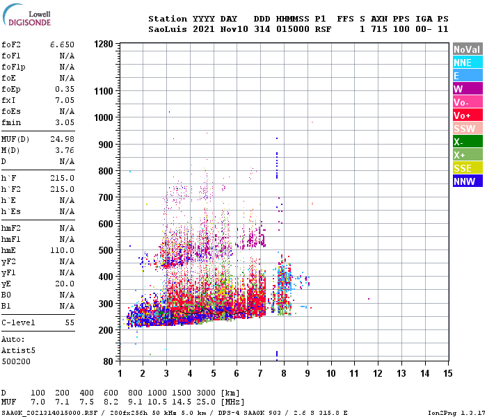Select the SSE yellow legend swatch
Screen dimensions: 487x417
click(x=468, y=168)
